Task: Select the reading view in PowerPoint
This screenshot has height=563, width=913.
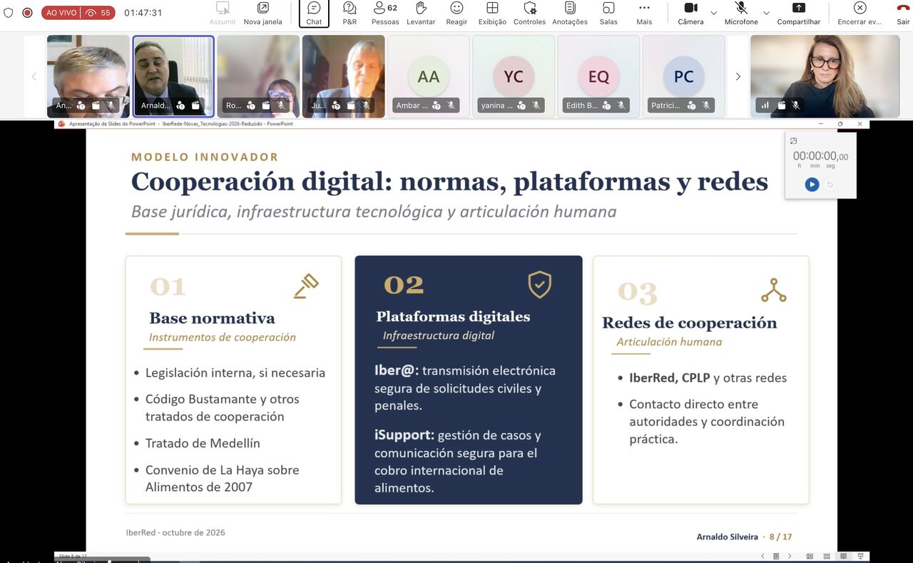Action: pyautogui.click(x=844, y=556)
